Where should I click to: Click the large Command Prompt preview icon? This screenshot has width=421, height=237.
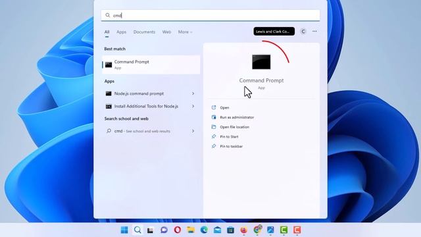tap(261, 62)
